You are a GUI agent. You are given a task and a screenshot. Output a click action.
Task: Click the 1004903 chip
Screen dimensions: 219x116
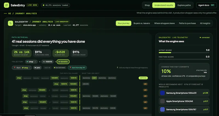click(x=113, y=96)
